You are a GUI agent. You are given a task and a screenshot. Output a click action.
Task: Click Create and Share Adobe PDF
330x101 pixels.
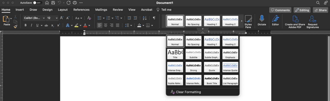295,22
